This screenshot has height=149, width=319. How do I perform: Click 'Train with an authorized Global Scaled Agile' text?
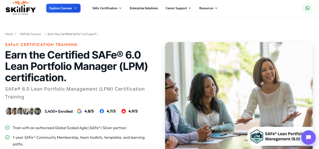click(70, 128)
